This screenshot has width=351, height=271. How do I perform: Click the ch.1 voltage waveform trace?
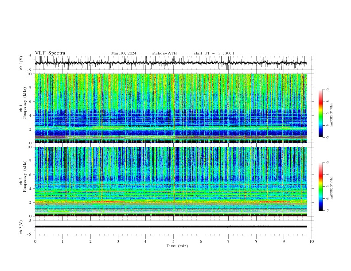click(171, 63)
